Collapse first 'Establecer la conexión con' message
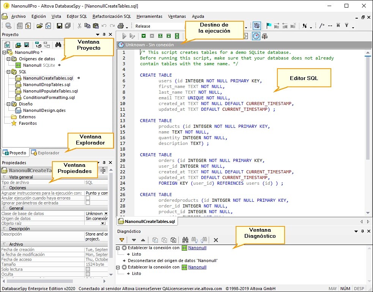 click(x=118, y=248)
